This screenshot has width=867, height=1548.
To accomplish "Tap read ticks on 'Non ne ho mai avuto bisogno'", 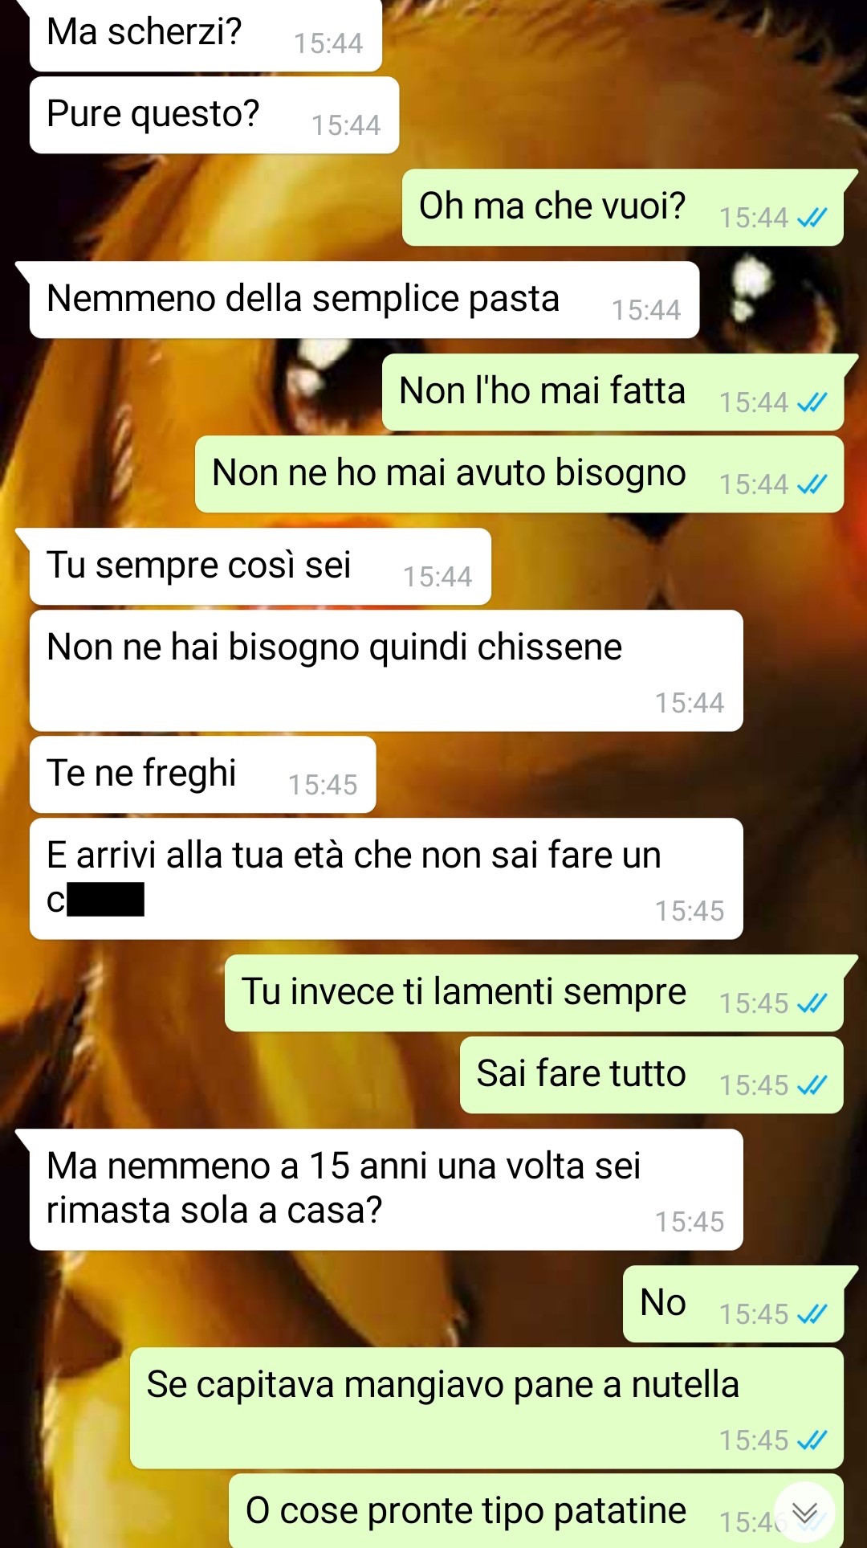I will [x=812, y=484].
